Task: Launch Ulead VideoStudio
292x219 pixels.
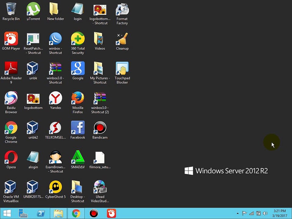Action: tap(100, 191)
